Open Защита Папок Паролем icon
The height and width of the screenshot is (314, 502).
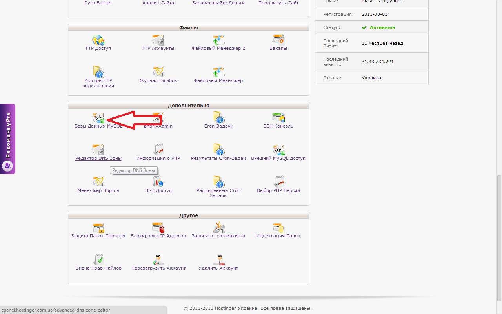click(98, 228)
